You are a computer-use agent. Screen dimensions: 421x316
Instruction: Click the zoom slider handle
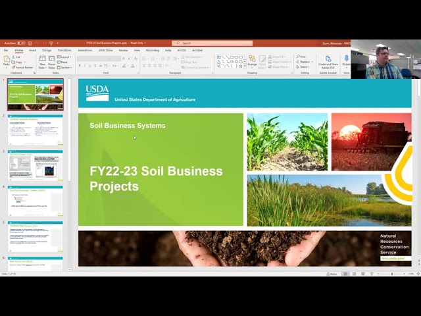[392, 274]
